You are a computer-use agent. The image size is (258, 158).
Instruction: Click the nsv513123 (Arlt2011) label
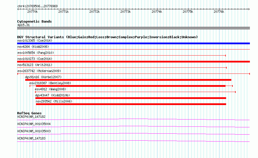[x=35, y=65]
